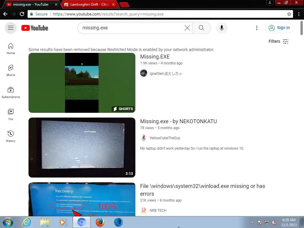
Task: Click the muted volume tray icon
Action: (x=274, y=222)
